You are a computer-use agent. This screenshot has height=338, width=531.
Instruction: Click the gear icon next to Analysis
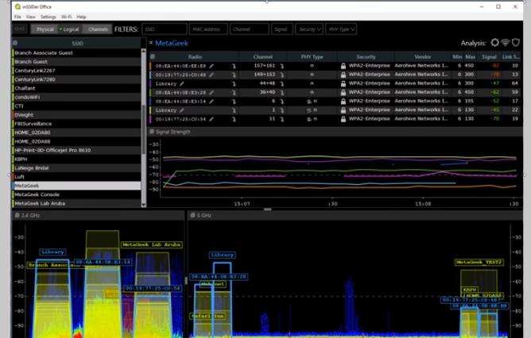pyautogui.click(x=495, y=43)
